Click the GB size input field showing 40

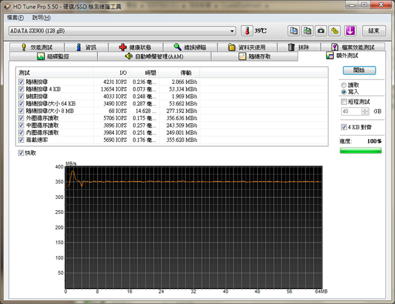pos(352,111)
